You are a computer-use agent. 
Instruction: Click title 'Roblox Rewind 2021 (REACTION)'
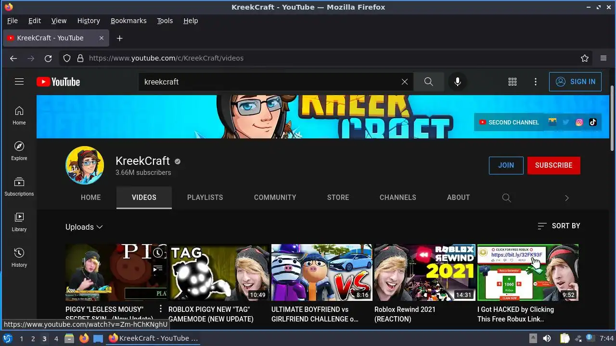[x=405, y=314]
